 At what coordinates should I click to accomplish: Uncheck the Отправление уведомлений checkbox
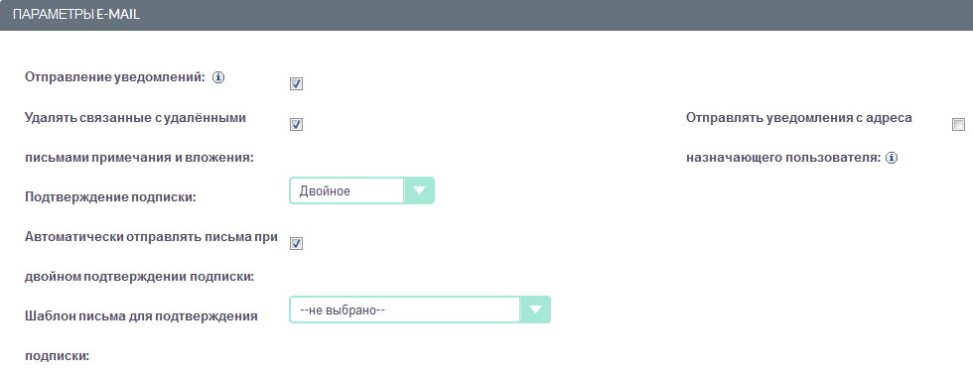click(297, 84)
